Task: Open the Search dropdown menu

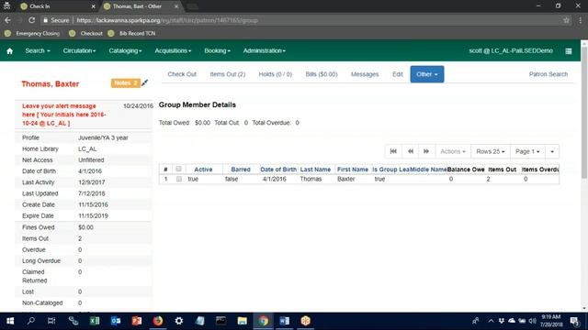Action: (x=38, y=51)
